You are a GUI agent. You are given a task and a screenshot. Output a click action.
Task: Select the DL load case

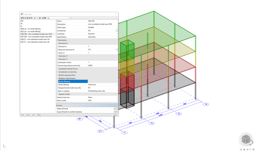(22, 23)
